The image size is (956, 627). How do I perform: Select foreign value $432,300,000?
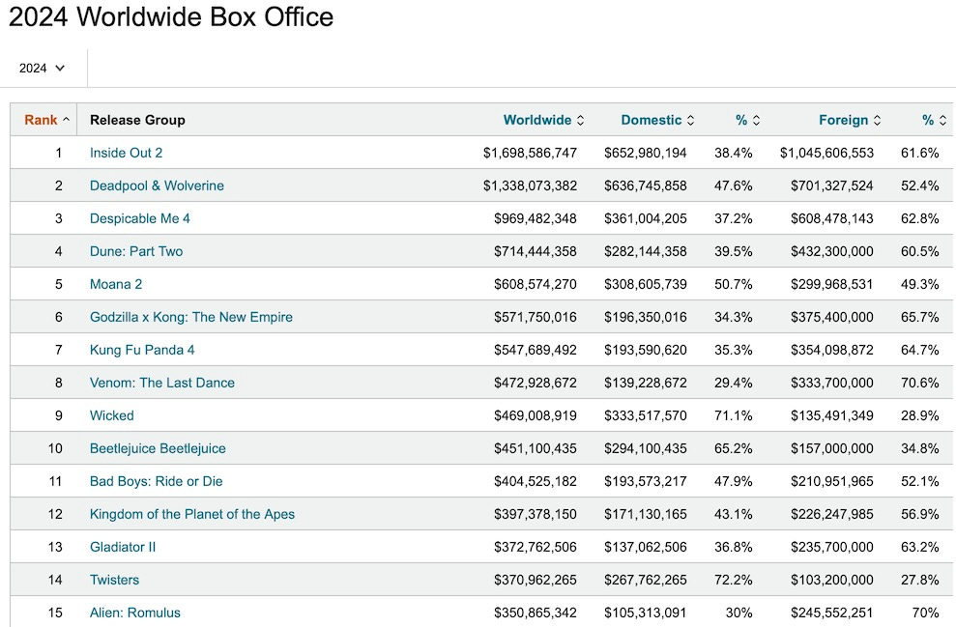[x=831, y=251]
